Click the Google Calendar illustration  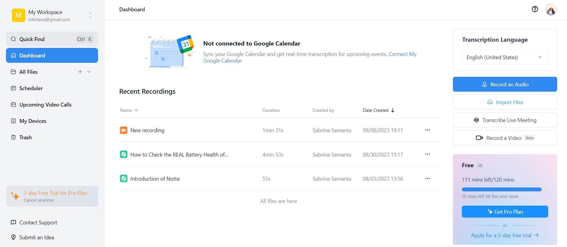[x=170, y=51]
